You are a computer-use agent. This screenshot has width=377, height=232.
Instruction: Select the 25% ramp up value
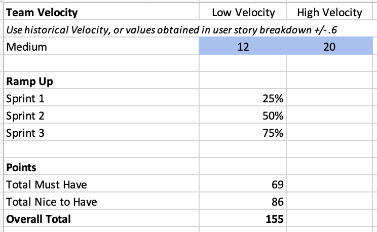[x=243, y=99]
